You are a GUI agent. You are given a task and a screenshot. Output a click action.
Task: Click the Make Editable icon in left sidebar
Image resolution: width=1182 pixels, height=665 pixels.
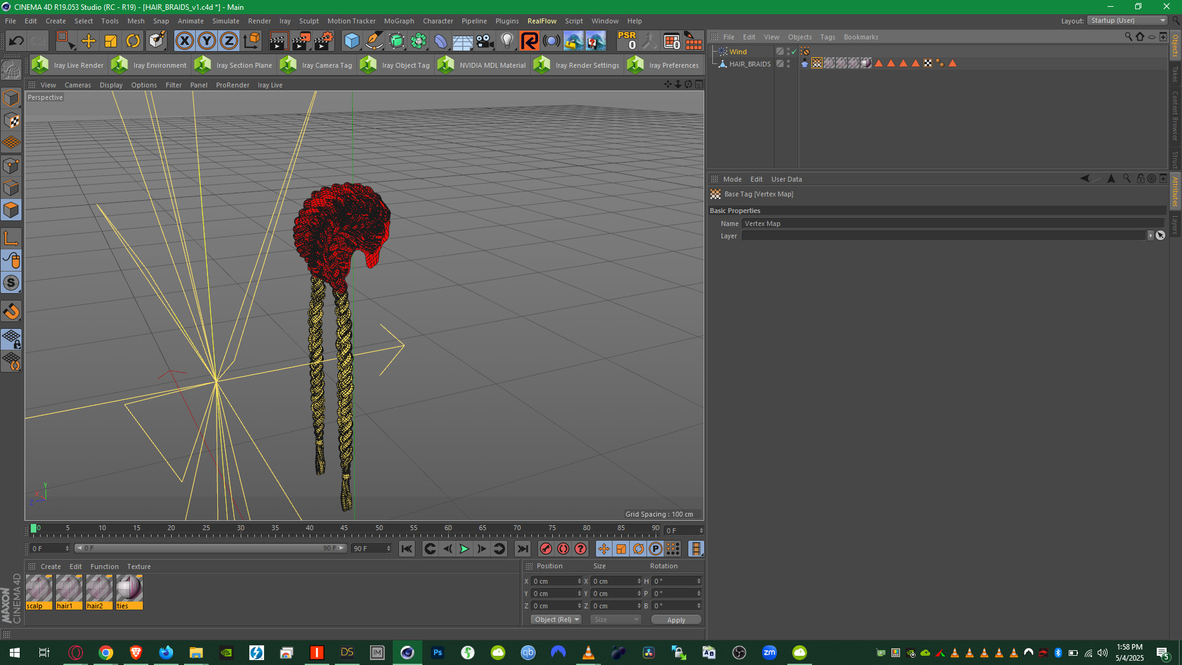coord(10,69)
